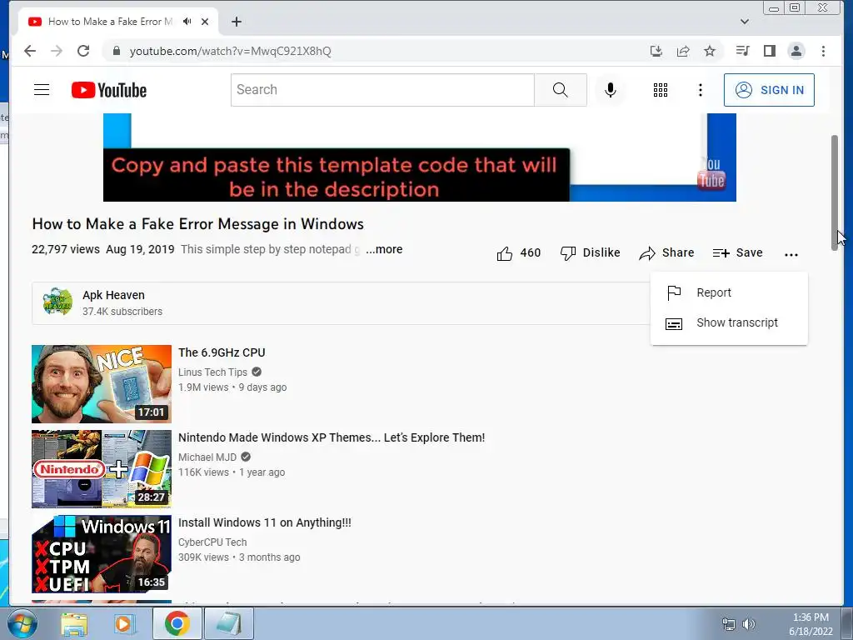Click the Chrome taskbar button
The image size is (853, 640).
pyautogui.click(x=177, y=623)
